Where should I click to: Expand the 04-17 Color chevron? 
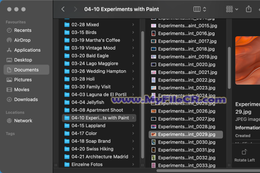pos(133,133)
